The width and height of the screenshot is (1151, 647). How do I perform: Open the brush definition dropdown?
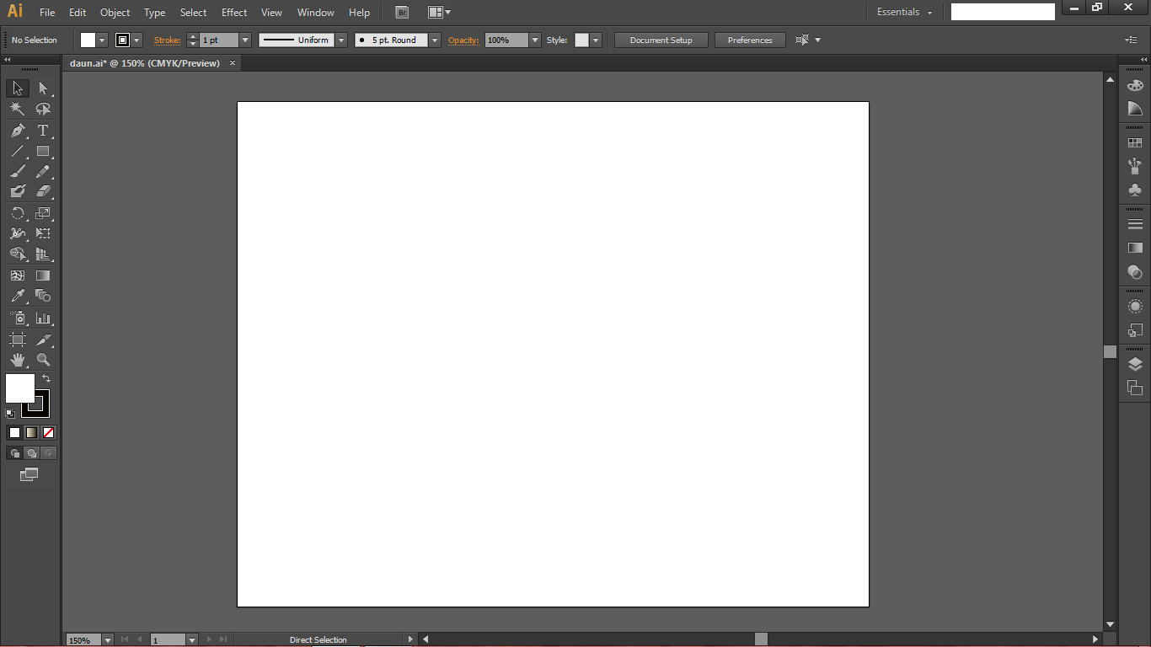434,40
